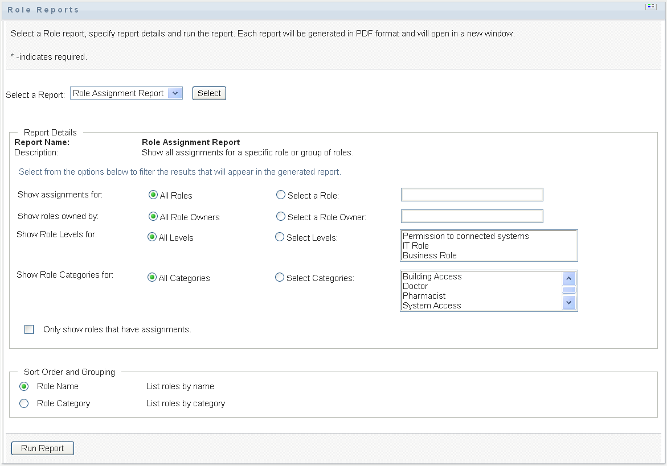Select Pharmacist in the categories list

tap(424, 296)
